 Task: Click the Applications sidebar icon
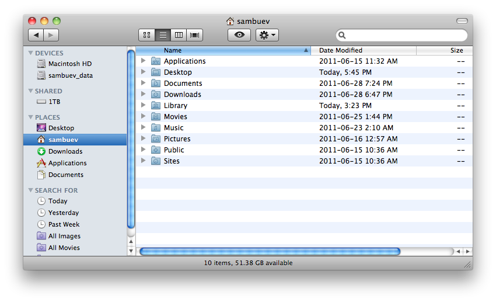pyautogui.click(x=41, y=163)
